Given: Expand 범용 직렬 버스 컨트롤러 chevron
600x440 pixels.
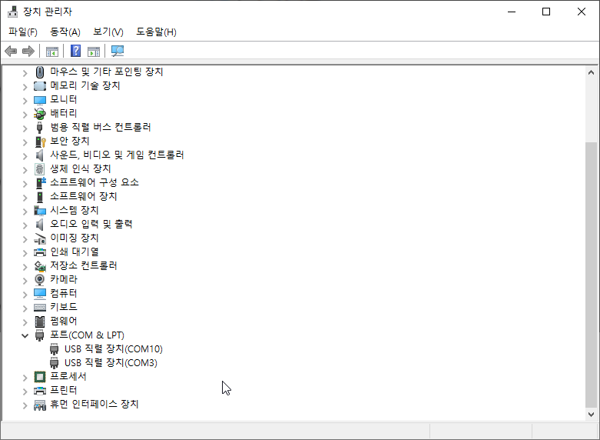Looking at the screenshot, I should (25, 128).
